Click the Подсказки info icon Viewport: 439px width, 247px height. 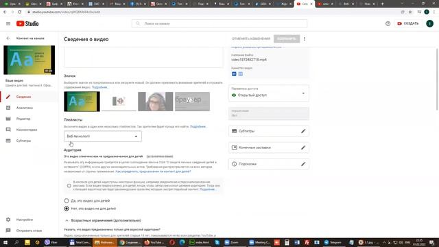[235, 164]
